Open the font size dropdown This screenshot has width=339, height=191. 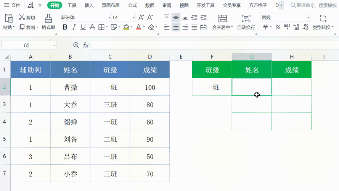pos(133,18)
